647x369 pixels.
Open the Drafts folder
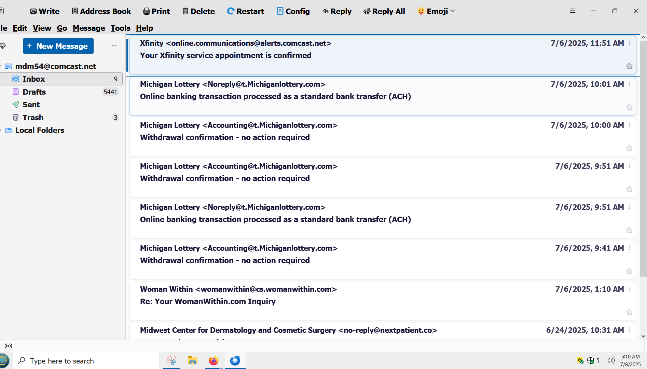(61, 92)
